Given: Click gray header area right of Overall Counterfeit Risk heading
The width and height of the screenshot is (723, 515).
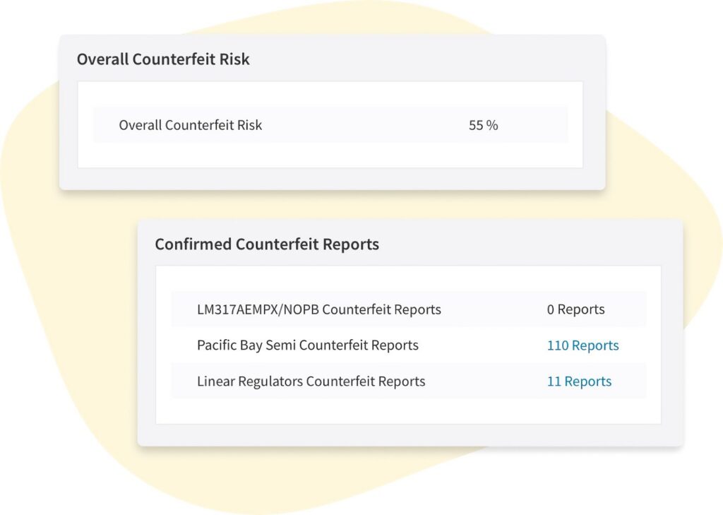Looking at the screenshot, I should point(424,59).
